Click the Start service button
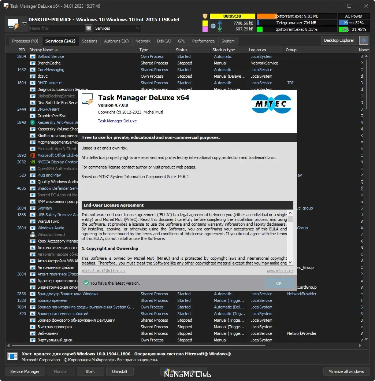375x381 pixels. [90, 371]
